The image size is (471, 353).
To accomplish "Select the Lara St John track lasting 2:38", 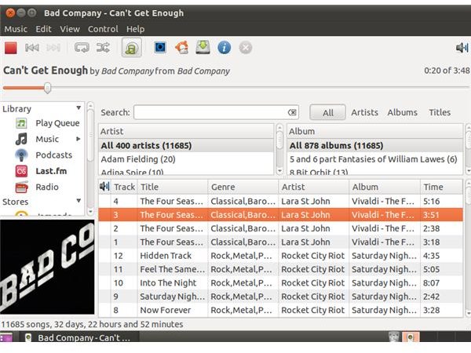I will (280, 228).
